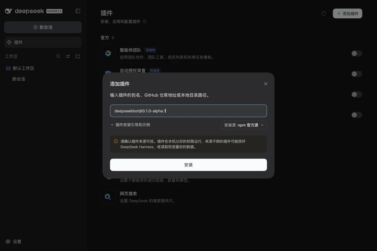Click the 智能体团队 plugin icon
Viewport: 377px width, 251px height.
coord(108,53)
